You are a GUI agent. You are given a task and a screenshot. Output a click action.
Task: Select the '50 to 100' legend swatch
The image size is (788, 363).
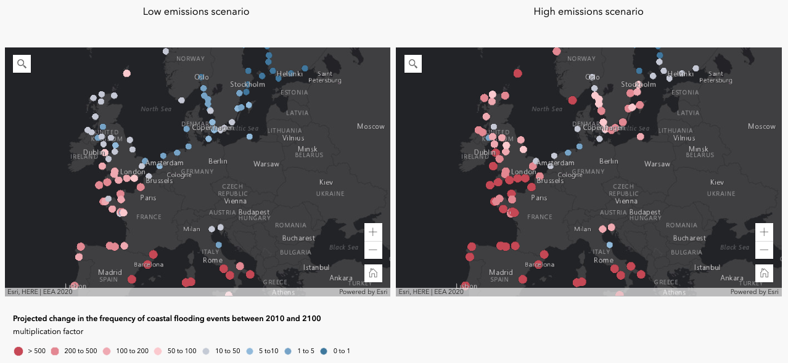point(158,351)
